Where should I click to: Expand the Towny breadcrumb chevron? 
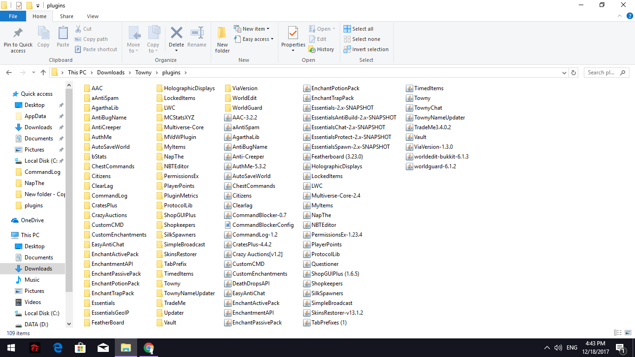[157, 73]
